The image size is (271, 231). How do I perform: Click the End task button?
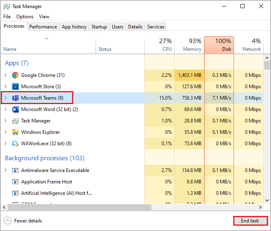(250, 221)
